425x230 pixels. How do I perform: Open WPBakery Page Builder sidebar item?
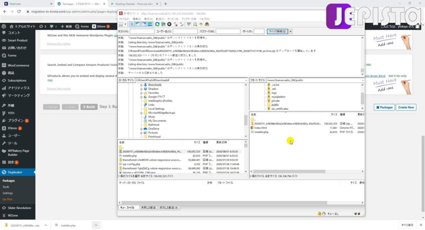[x=18, y=153]
